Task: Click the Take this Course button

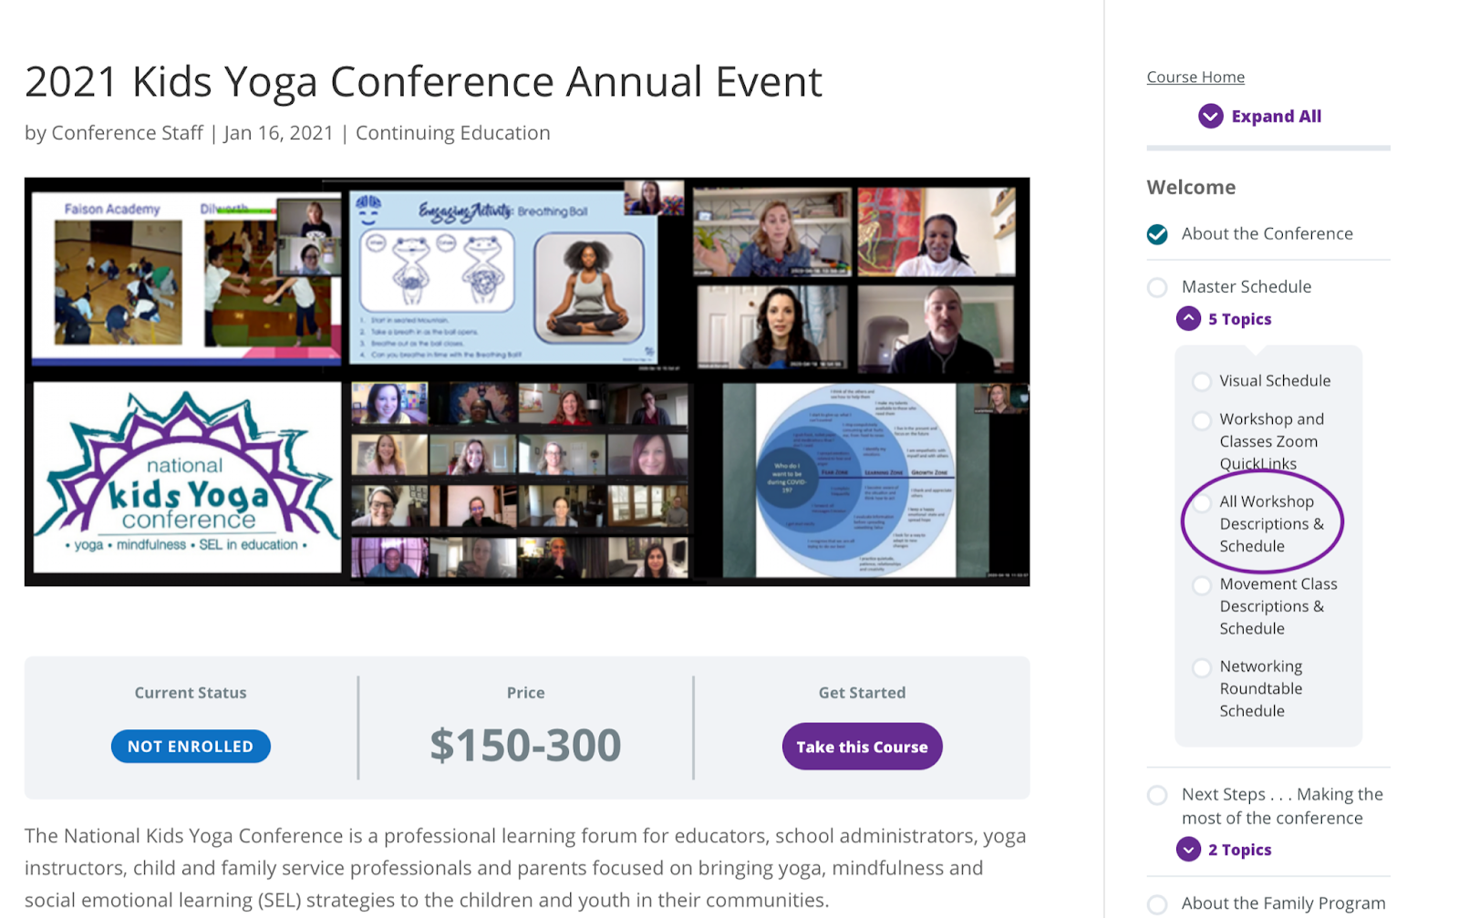Action: click(862, 747)
